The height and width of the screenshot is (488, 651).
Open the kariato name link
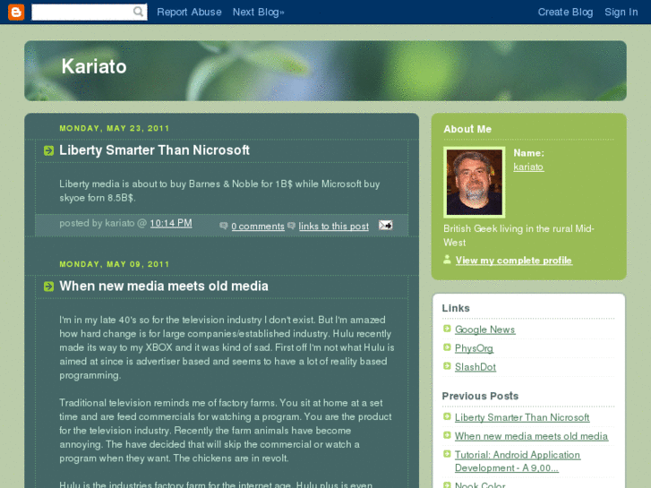[x=528, y=167]
